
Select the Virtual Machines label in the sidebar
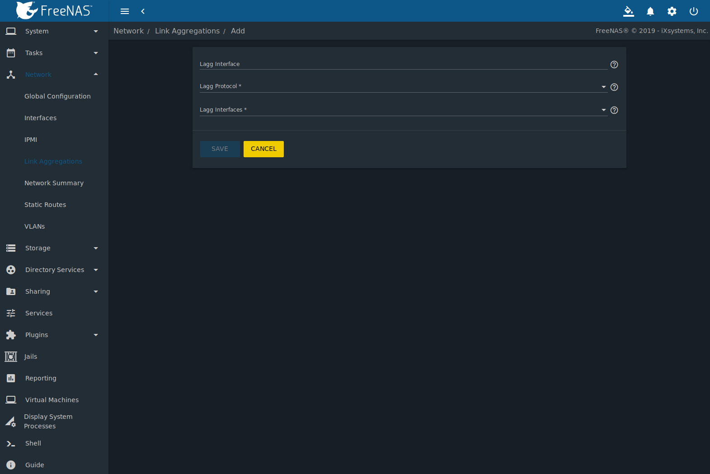tap(52, 400)
